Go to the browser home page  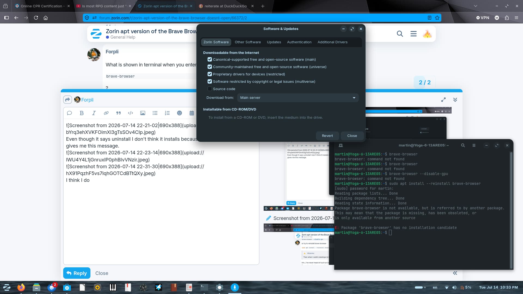pos(46,18)
